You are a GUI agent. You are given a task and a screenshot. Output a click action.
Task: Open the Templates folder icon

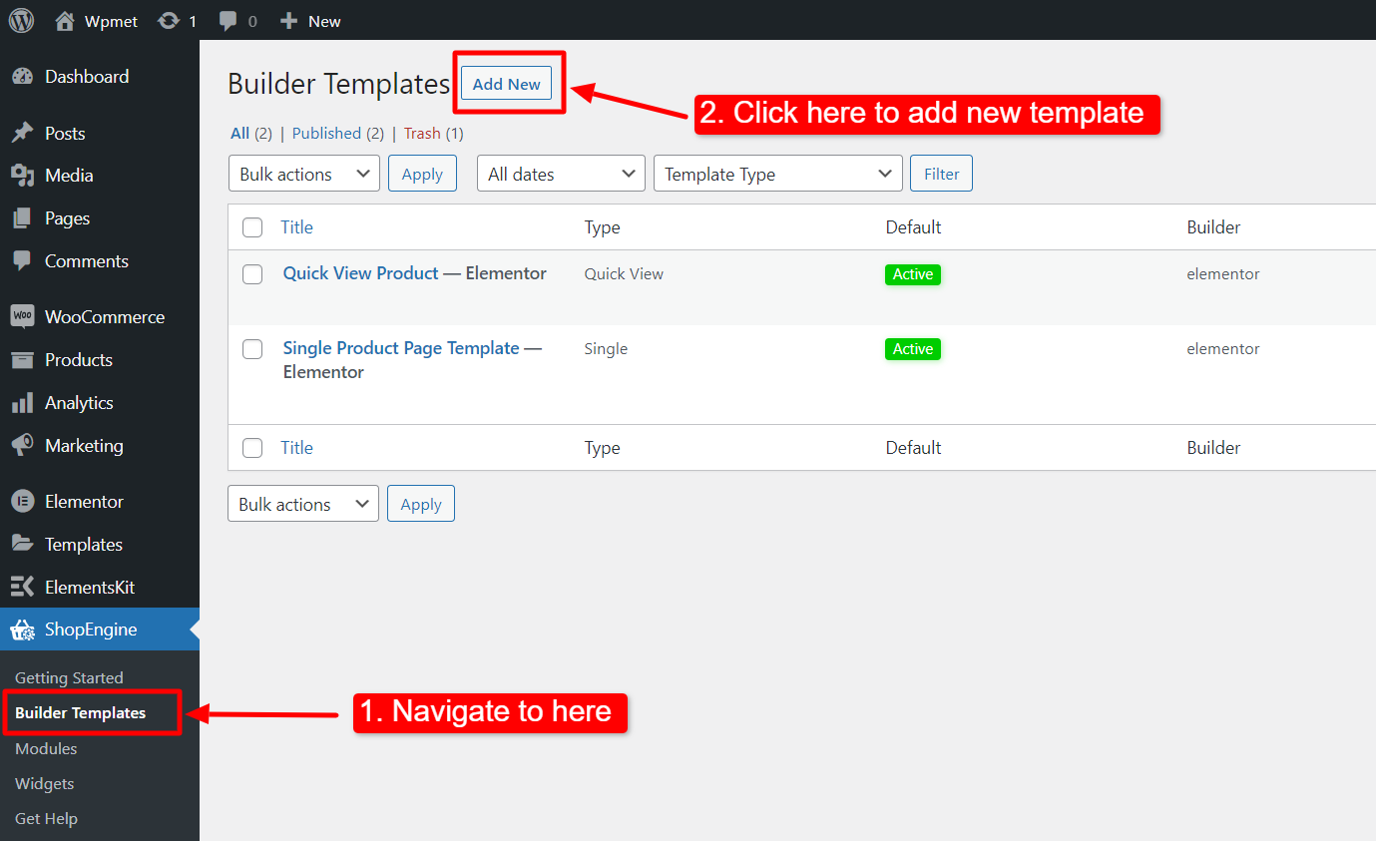[22, 544]
